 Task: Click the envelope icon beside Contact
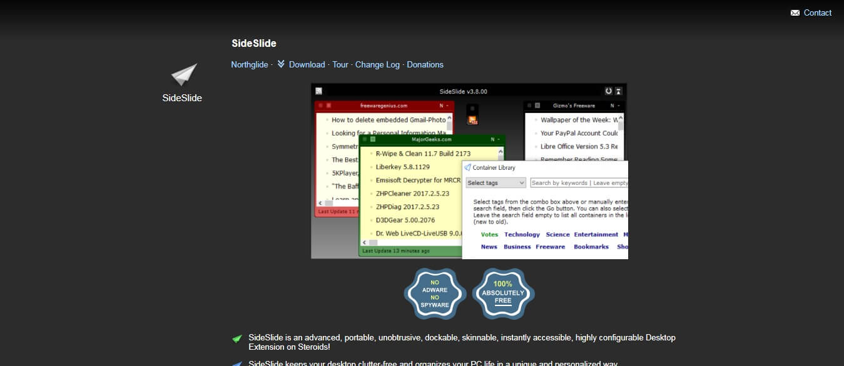(x=795, y=13)
